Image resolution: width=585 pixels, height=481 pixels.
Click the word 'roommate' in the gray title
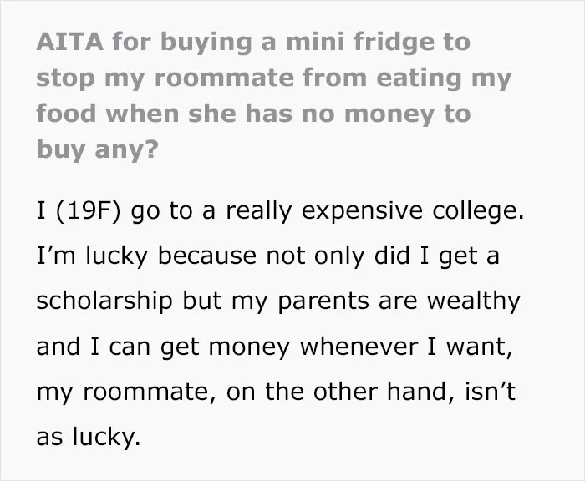click(x=225, y=78)
